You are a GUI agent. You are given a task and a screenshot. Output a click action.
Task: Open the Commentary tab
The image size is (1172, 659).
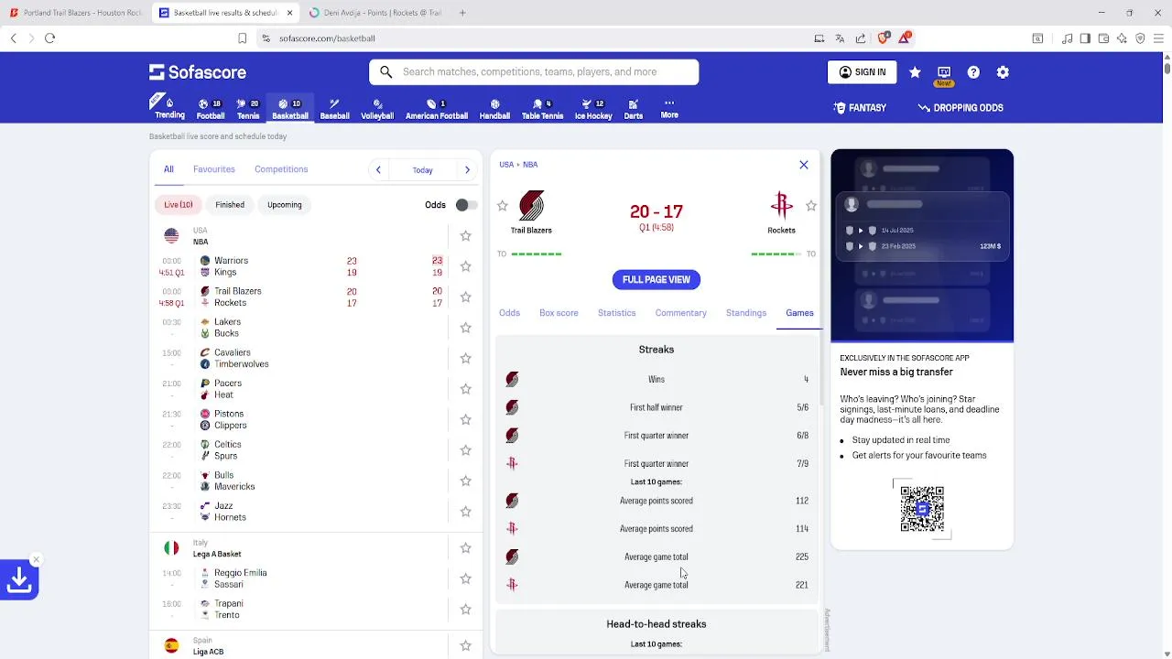pos(680,313)
